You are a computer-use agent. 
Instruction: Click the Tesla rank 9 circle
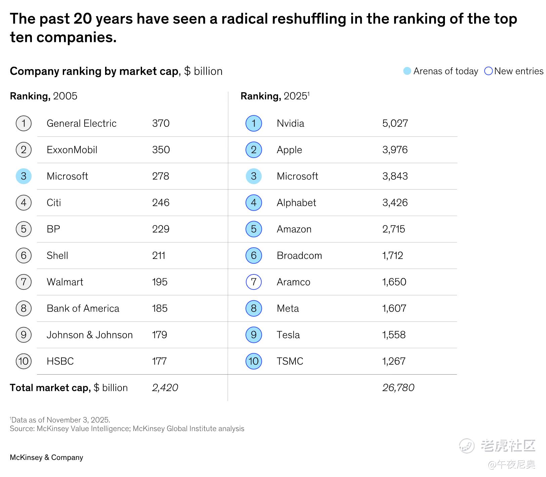254,335
